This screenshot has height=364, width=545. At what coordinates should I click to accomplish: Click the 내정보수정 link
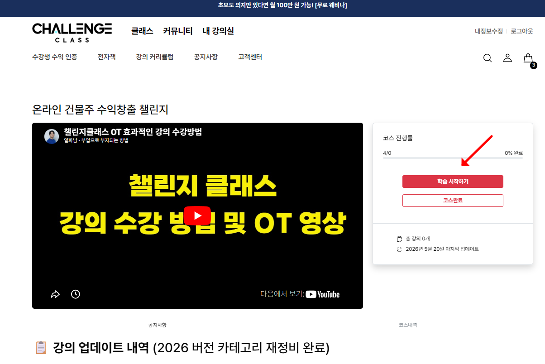(x=489, y=31)
